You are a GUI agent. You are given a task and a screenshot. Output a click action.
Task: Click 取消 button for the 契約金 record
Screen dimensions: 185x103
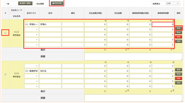[x=179, y=74]
